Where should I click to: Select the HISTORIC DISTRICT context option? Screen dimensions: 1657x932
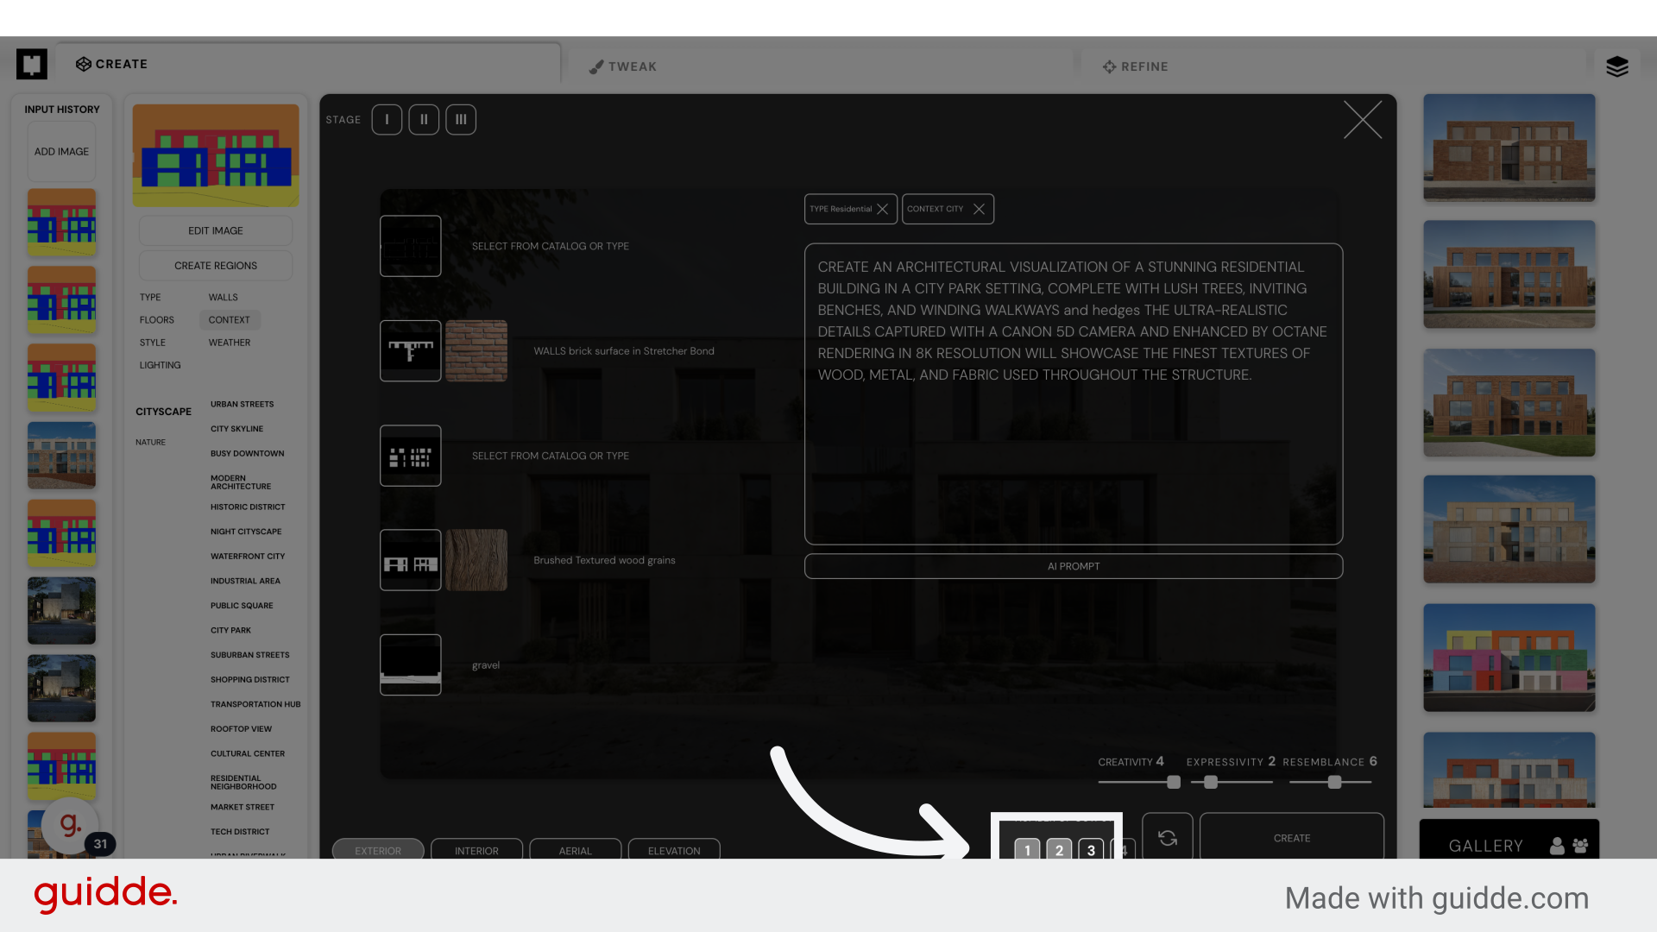click(x=248, y=507)
